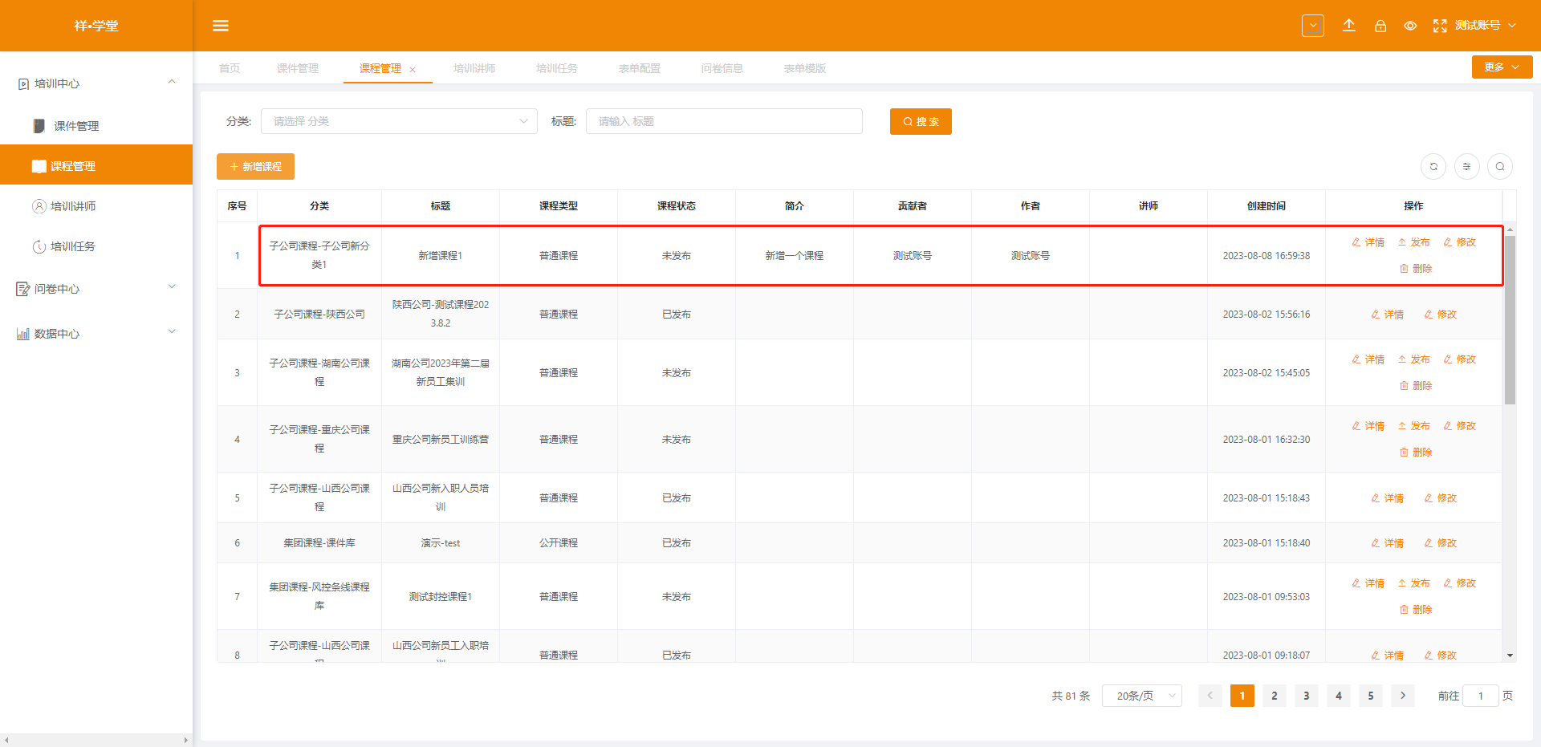Screen dimensions: 1541x747
Task: Open 详情 for 新增课程1 row
Action: pos(1368,242)
